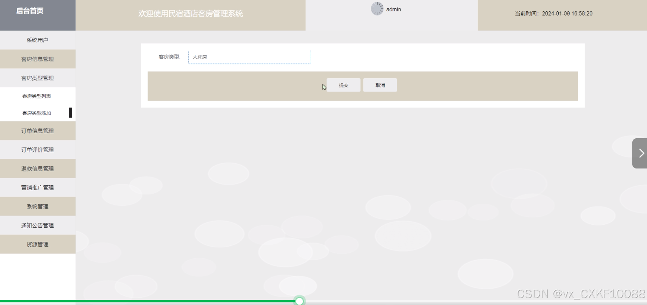Click the 取消 cancel button
Viewport: 647px width, 305px height.
pos(380,85)
